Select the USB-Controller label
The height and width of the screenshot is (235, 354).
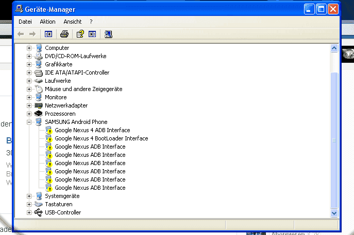[x=63, y=212]
